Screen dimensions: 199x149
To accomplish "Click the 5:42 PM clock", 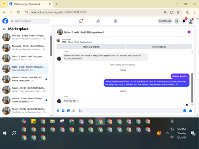I will tap(181, 129).
